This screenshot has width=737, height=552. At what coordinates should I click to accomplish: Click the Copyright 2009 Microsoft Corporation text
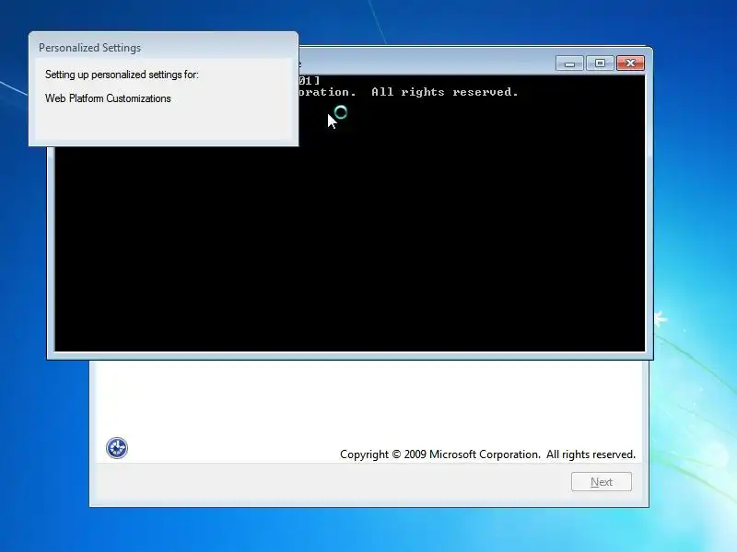[x=487, y=454]
